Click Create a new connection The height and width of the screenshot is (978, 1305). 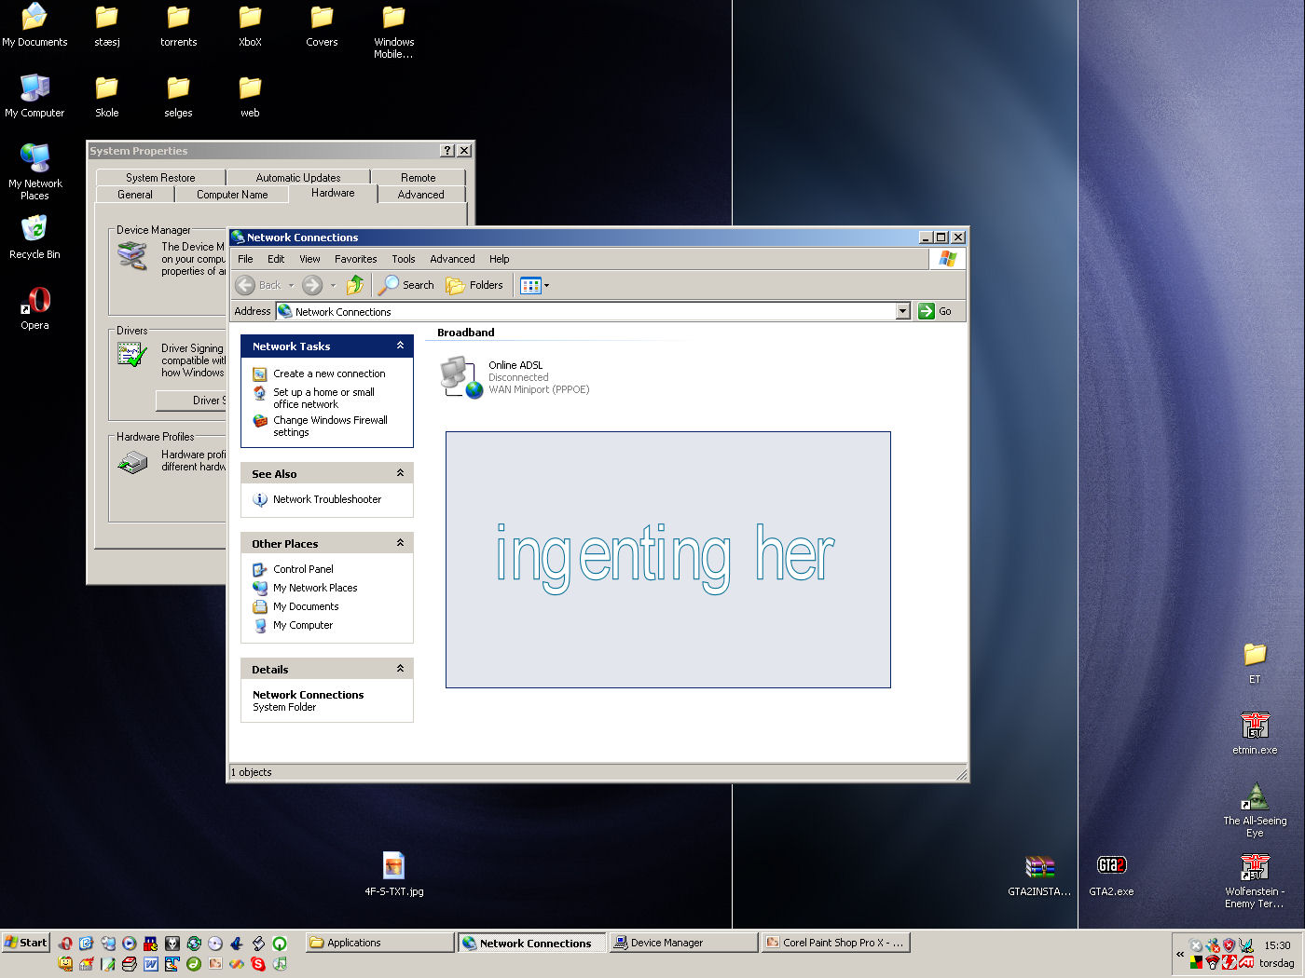pos(329,374)
